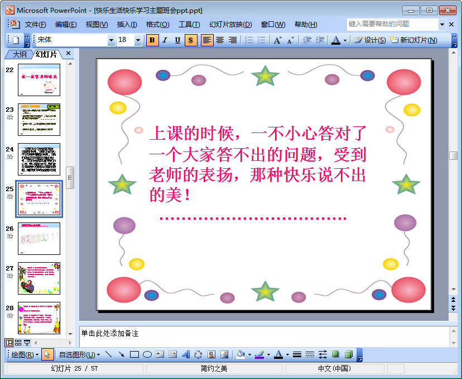This screenshot has width=462, height=379.
Task: Open the 帮助 menu
Action: coord(306,25)
